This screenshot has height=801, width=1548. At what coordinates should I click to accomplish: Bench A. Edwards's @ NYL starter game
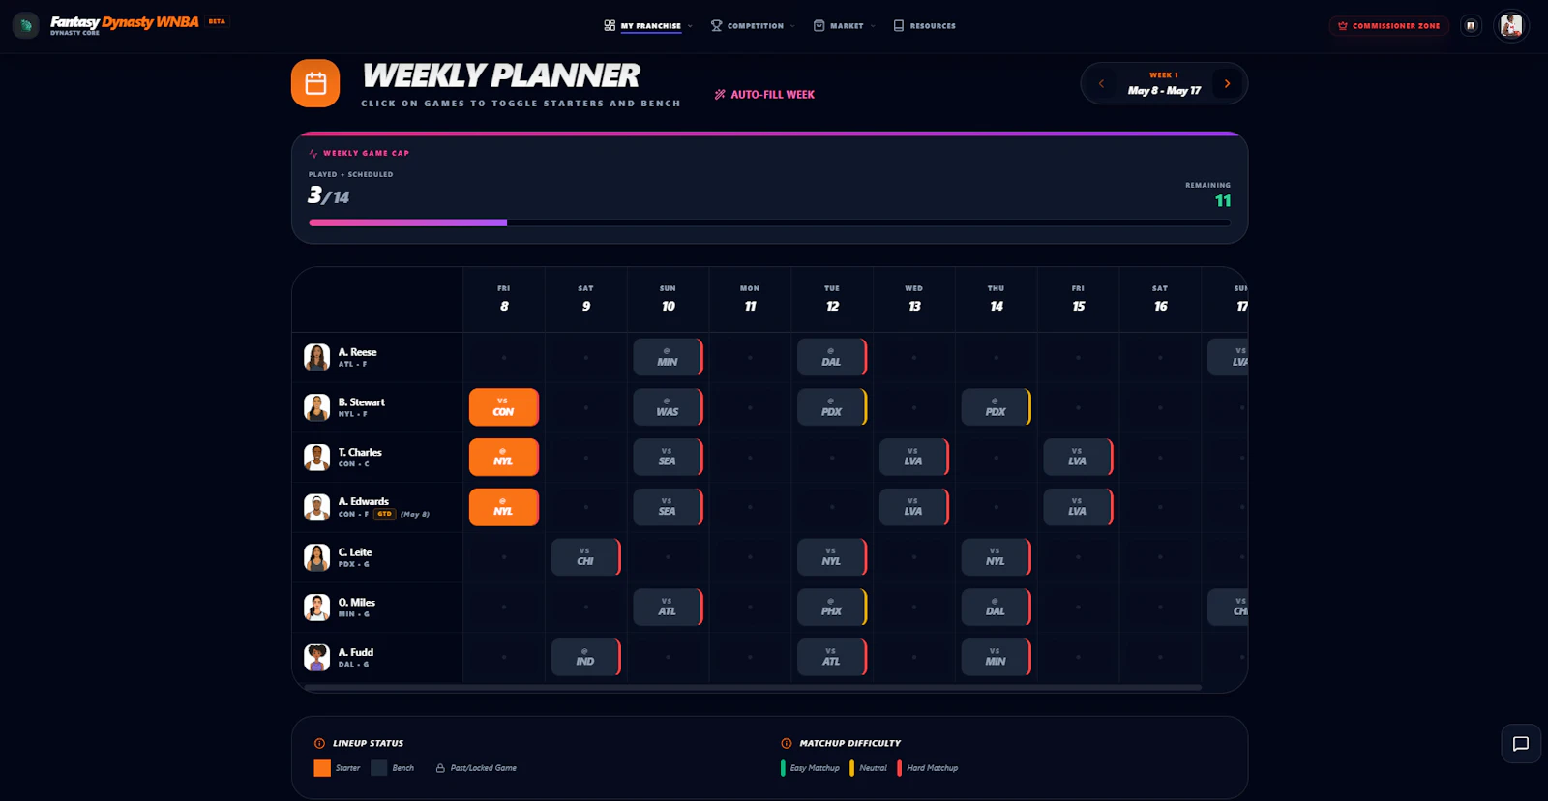tap(503, 507)
